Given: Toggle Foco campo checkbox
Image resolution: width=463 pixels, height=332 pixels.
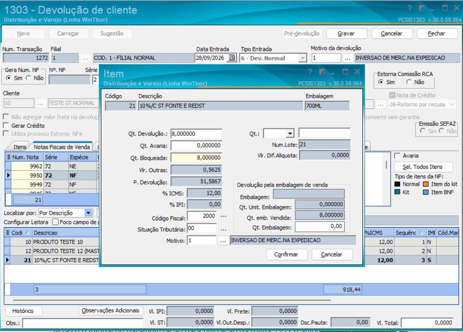Looking at the screenshot, I should pyautogui.click(x=55, y=222).
